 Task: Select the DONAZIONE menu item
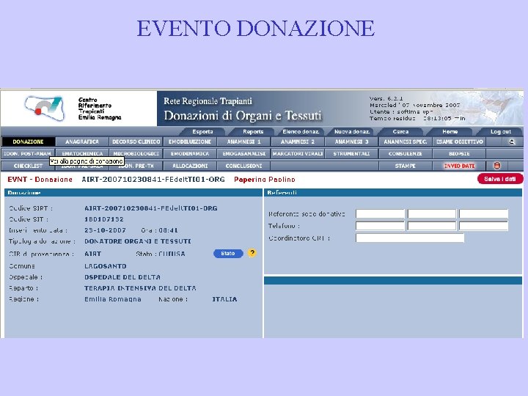(29, 142)
